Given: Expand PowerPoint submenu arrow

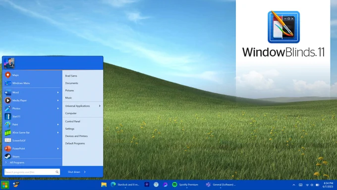Looking at the screenshot, I should click(x=58, y=149).
